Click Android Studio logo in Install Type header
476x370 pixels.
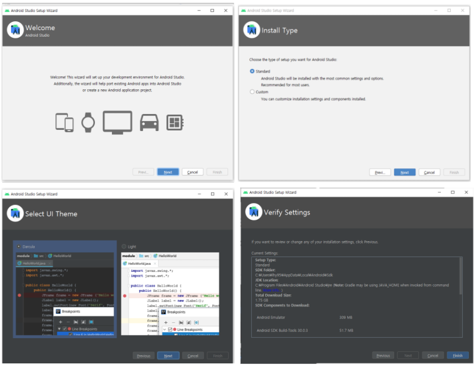(x=251, y=30)
